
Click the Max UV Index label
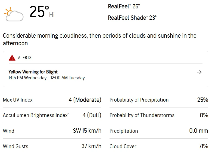click(x=18, y=100)
